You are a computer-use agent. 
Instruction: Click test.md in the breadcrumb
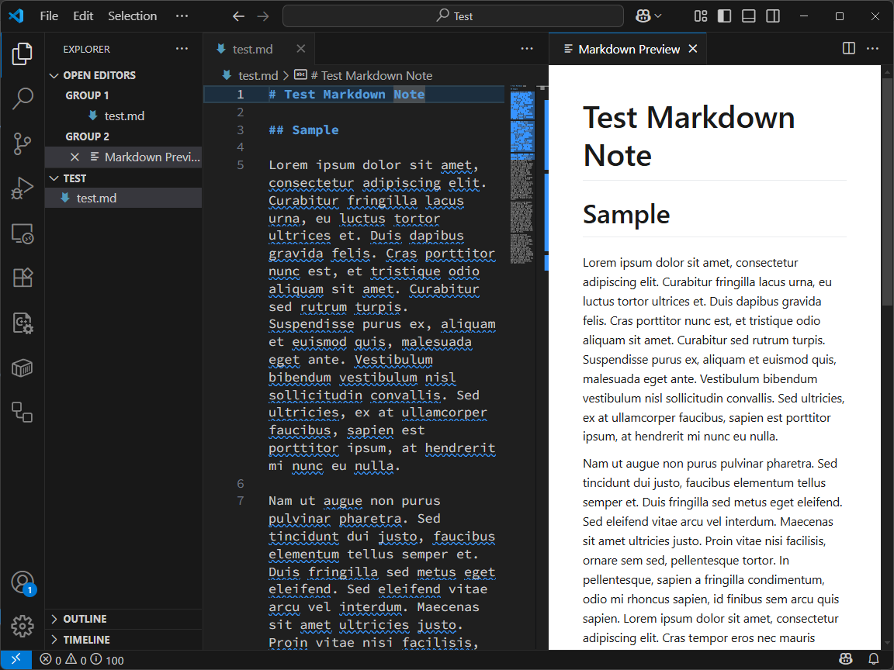[258, 76]
